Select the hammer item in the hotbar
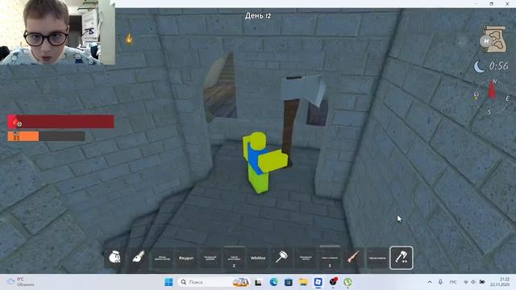This screenshot has height=290, width=516. [281, 258]
